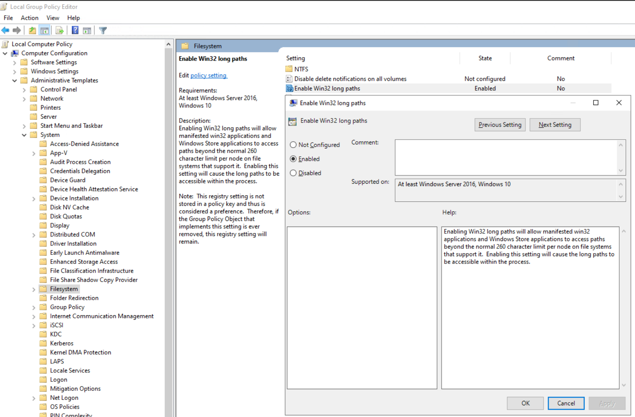The width and height of the screenshot is (635, 417).
Task: Click the grayed Forward arrow
Action: (16, 30)
